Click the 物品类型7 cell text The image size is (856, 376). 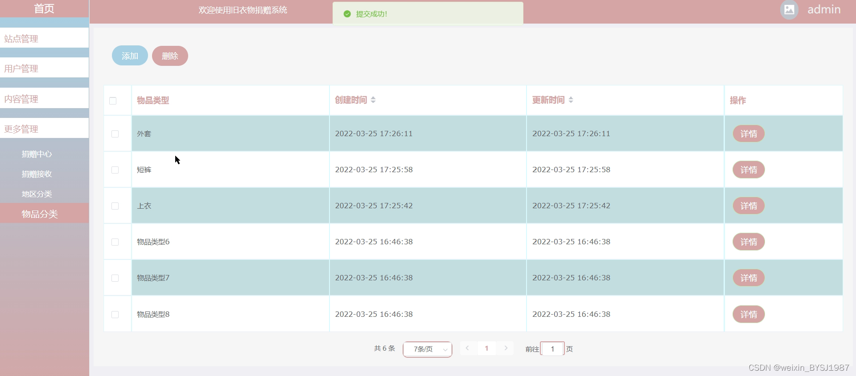tap(153, 278)
